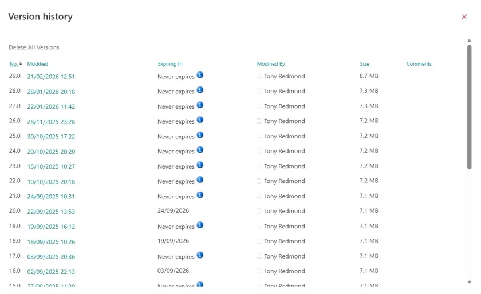Click presence box beside Tony Redmond, version 20.0
This screenshot has height=294, width=481.
[x=259, y=211]
